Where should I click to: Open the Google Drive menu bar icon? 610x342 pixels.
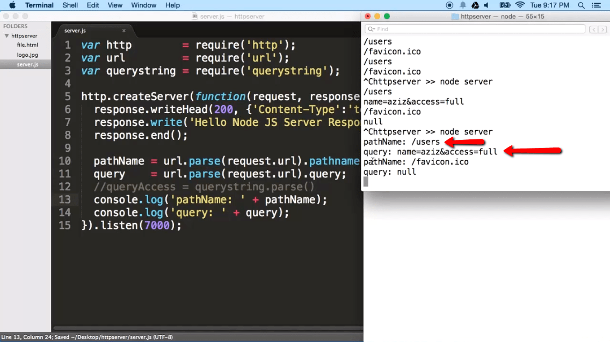pos(475,5)
